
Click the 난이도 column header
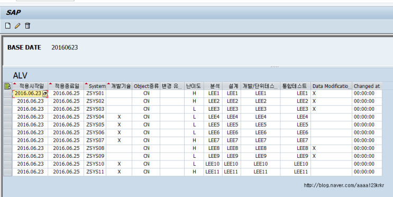pos(194,86)
